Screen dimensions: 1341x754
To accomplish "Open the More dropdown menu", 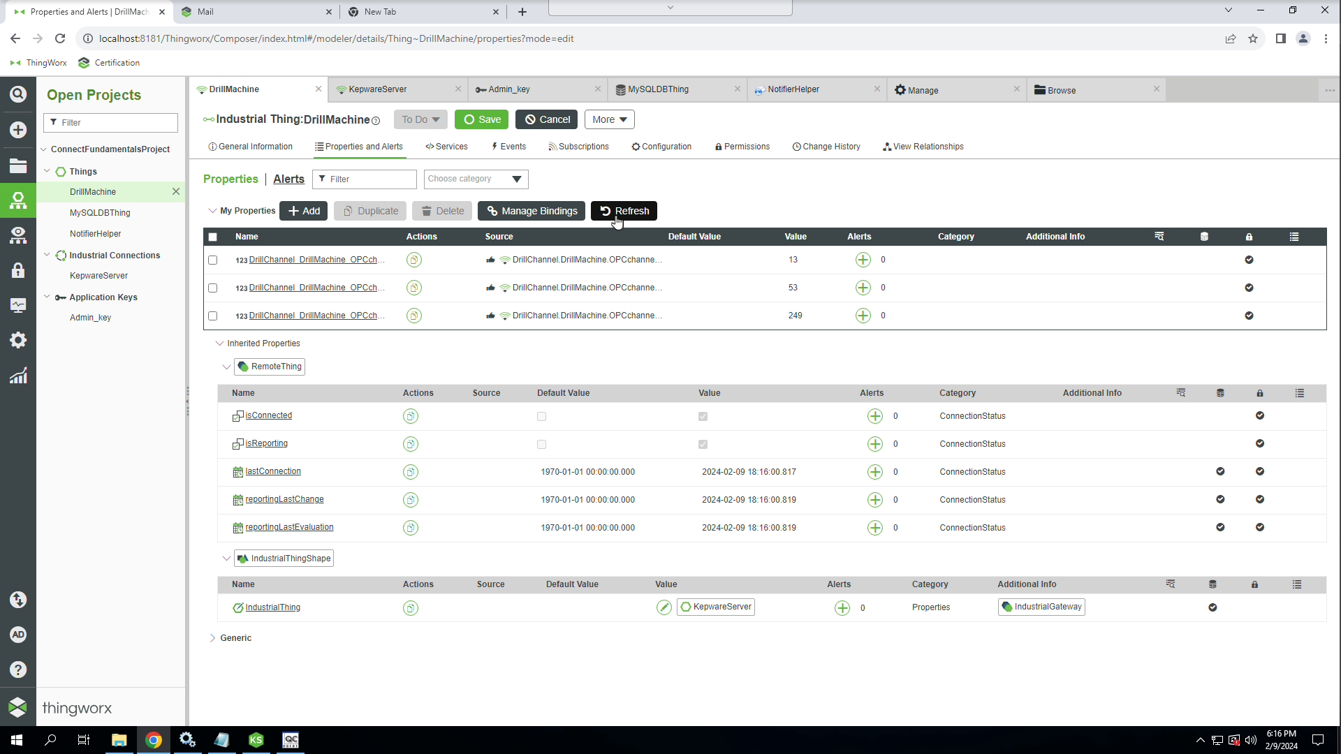I will coord(610,119).
